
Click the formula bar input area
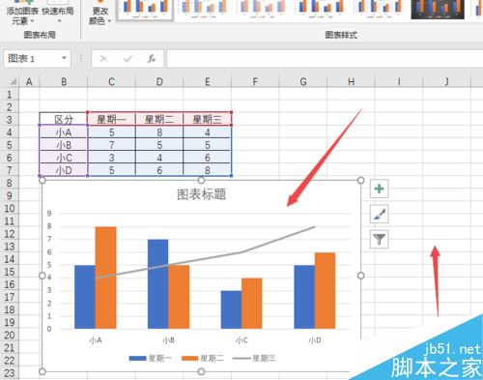pos(325,59)
